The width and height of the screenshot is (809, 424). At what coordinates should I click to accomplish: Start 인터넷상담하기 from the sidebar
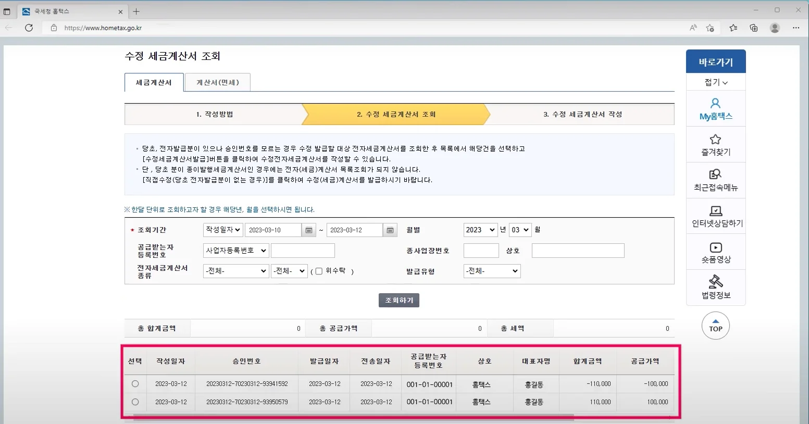coord(715,216)
